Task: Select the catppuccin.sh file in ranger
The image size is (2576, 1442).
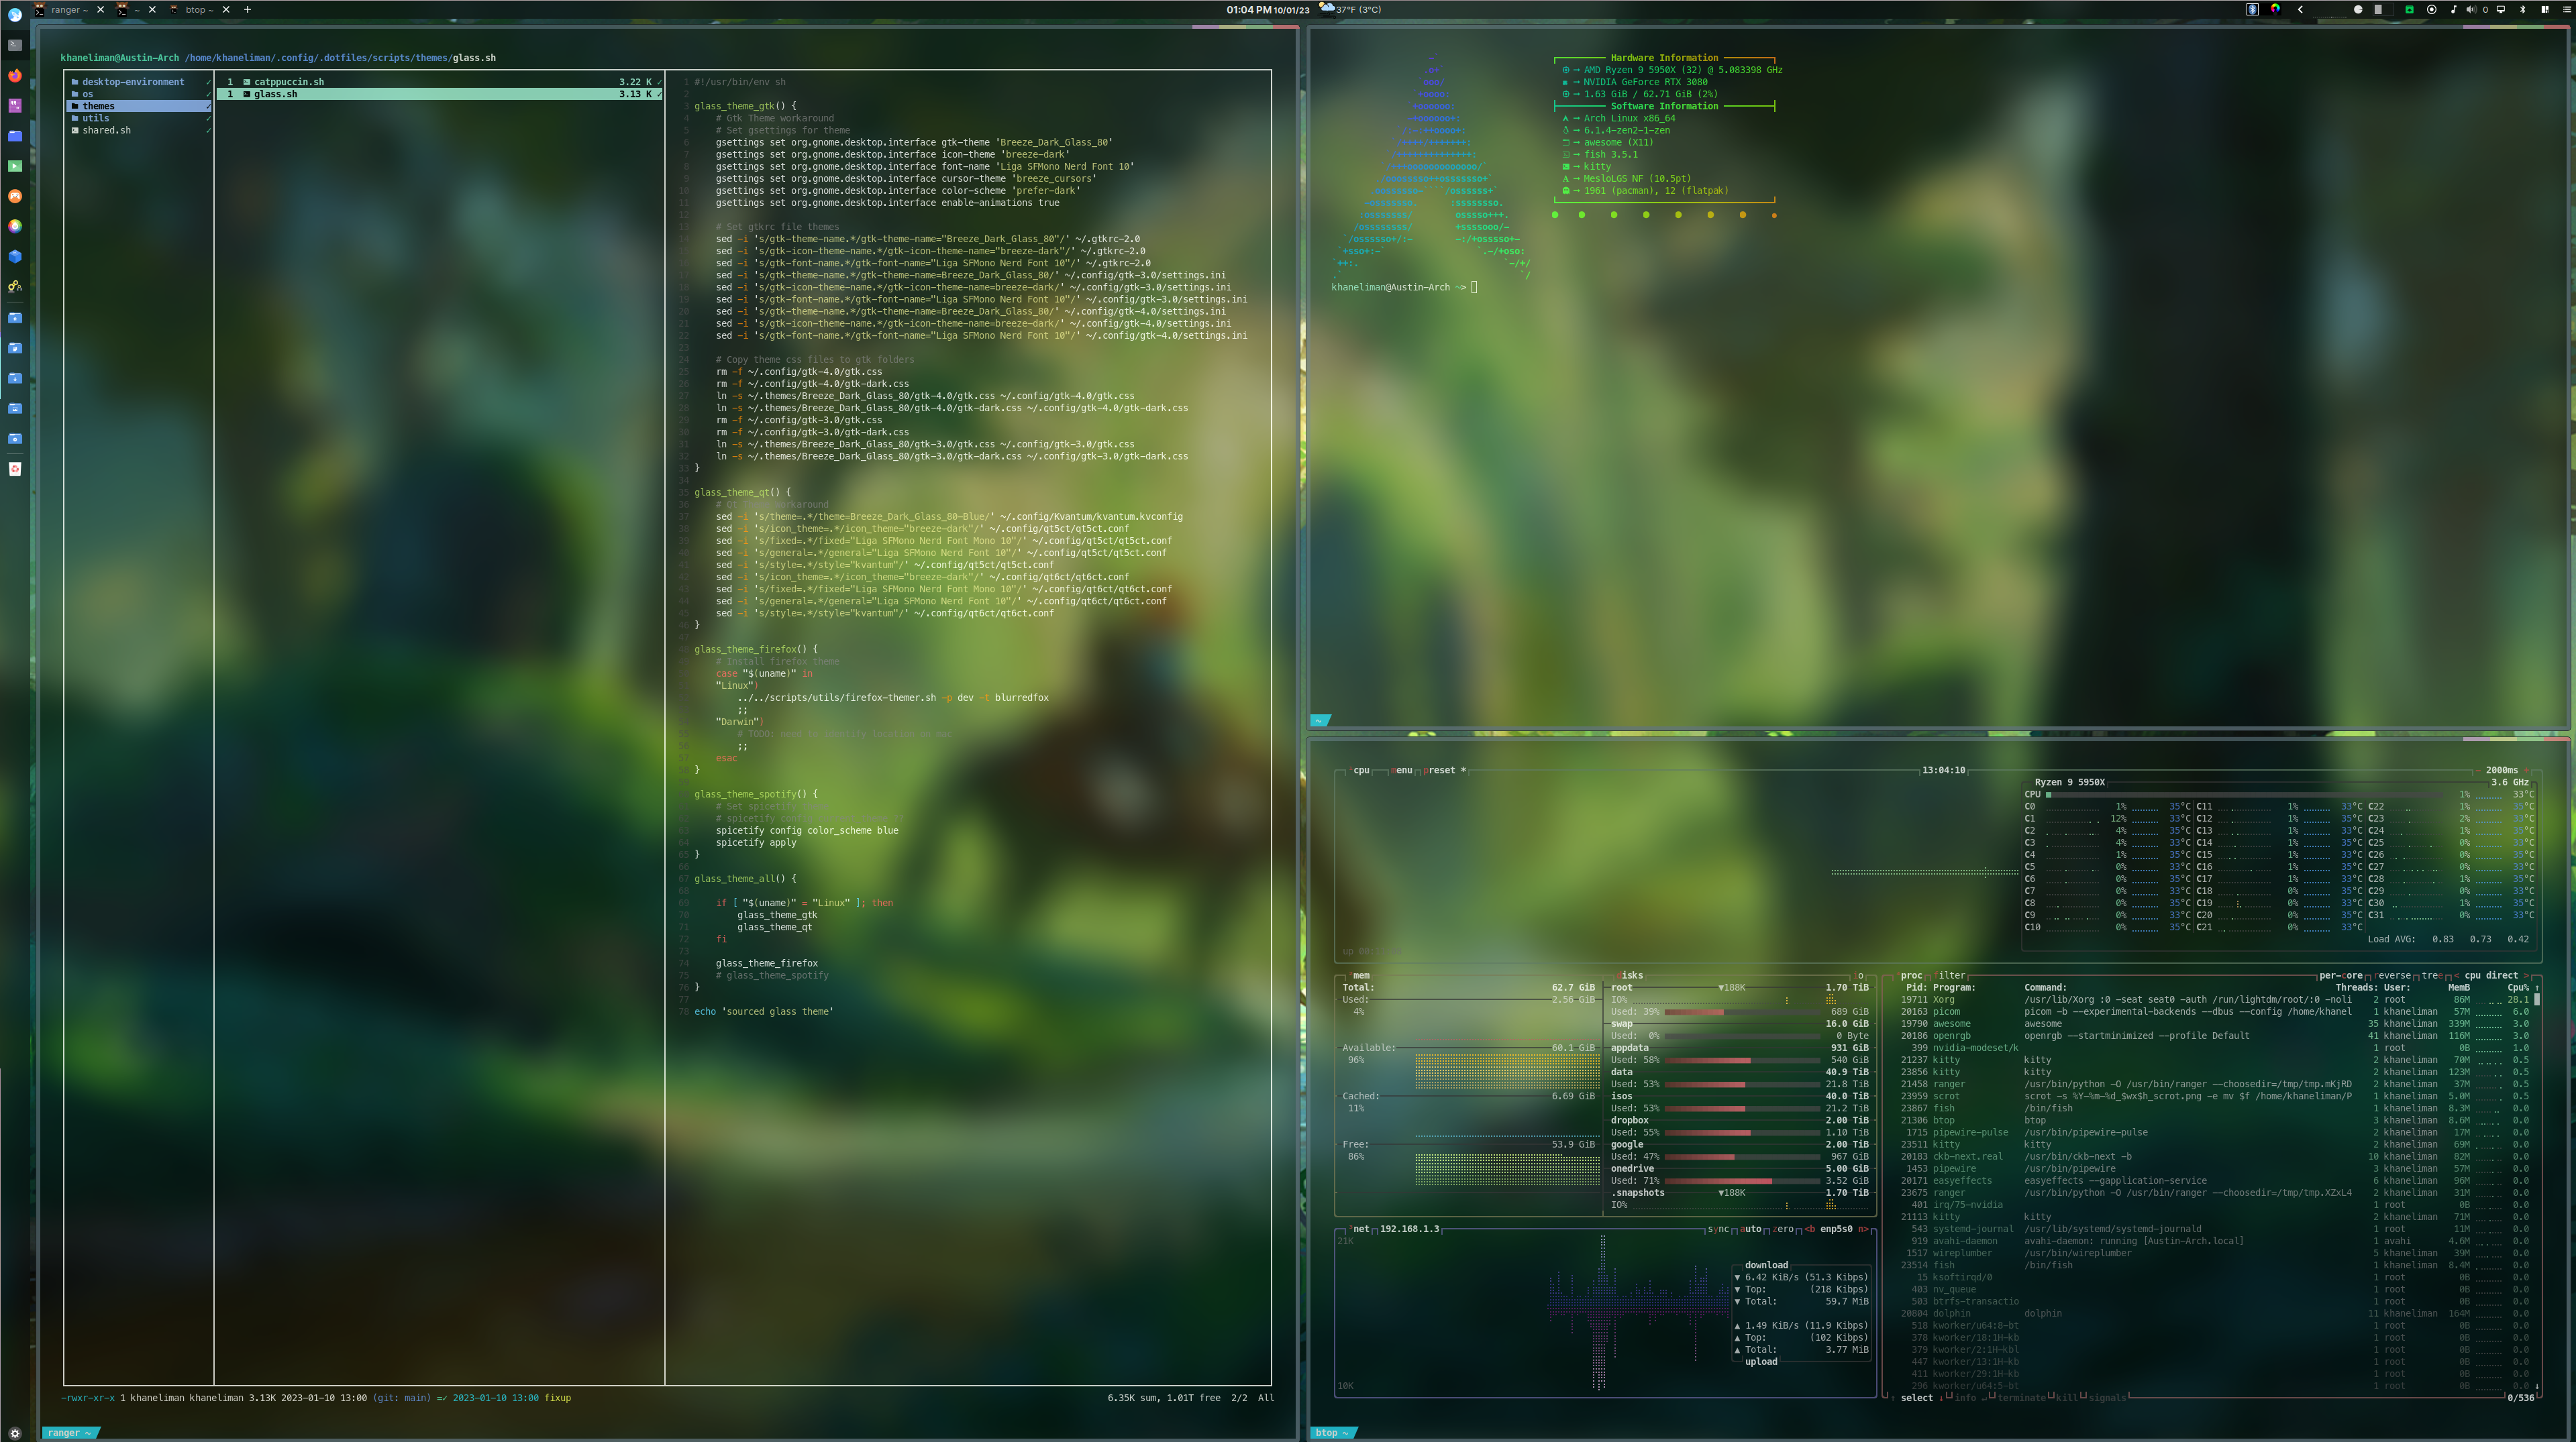Action: [x=289, y=82]
